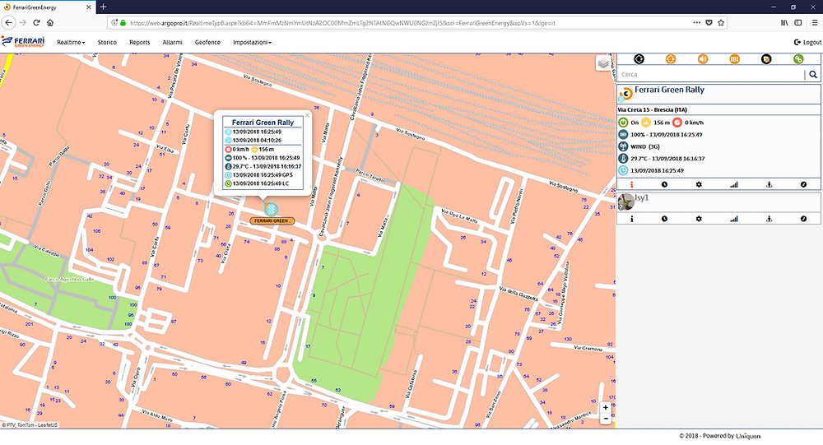823x445 pixels.
Task: Click the green link chain icon
Action: coord(798,59)
